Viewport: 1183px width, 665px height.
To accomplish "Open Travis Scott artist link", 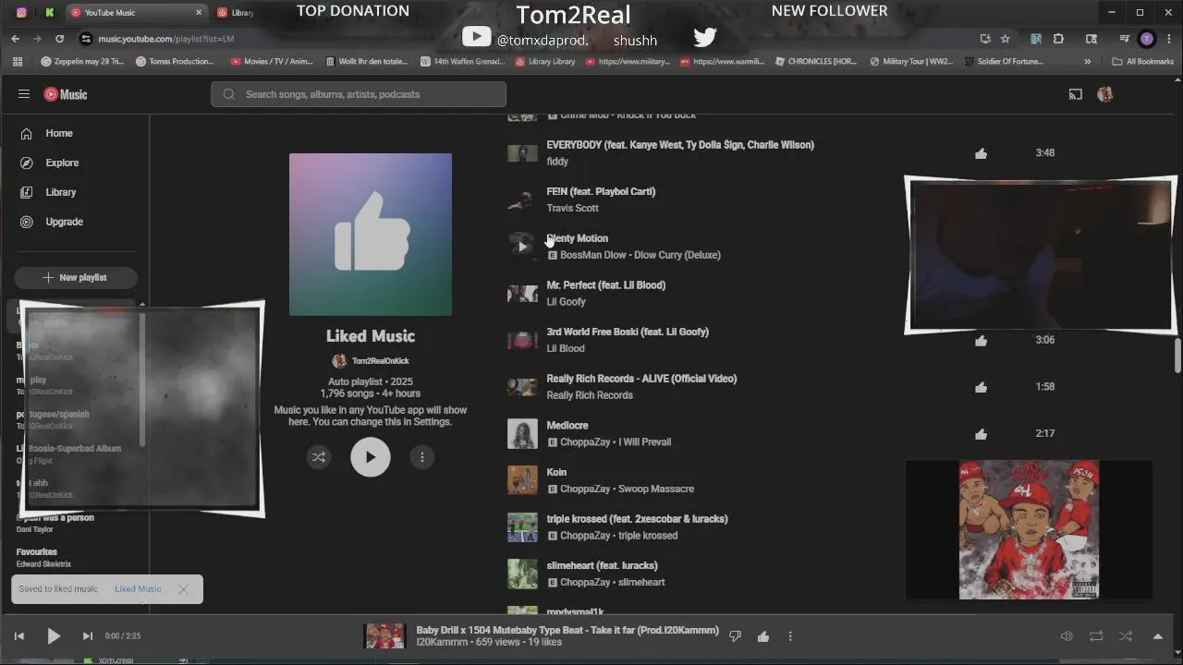I will click(572, 209).
